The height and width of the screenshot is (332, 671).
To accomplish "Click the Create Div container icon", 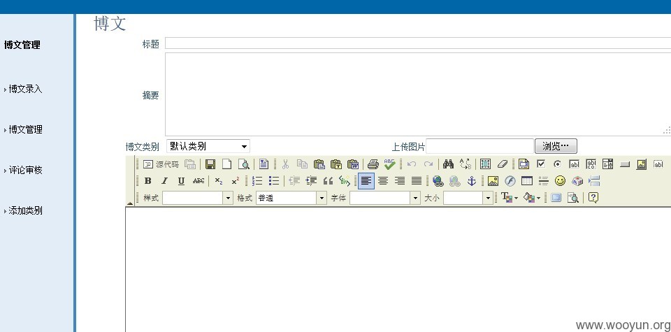I will point(345,181).
